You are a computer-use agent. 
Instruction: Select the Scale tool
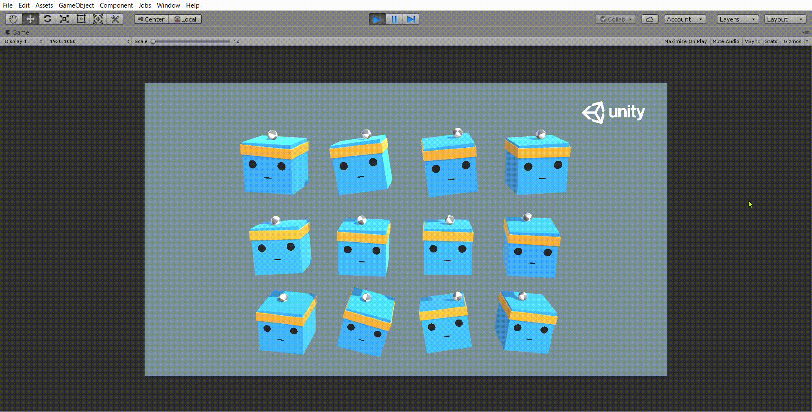coord(64,19)
